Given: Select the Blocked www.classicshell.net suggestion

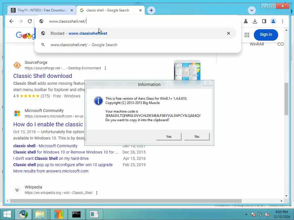Looking at the screenshot, I should (x=136, y=33).
